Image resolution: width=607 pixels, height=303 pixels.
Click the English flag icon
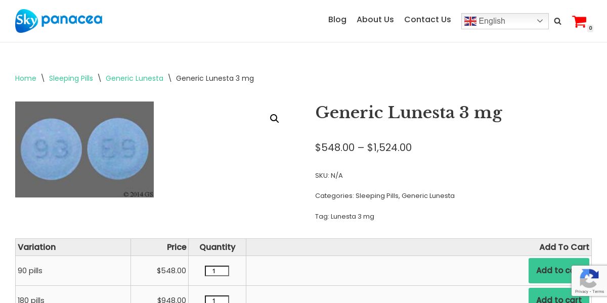point(470,21)
